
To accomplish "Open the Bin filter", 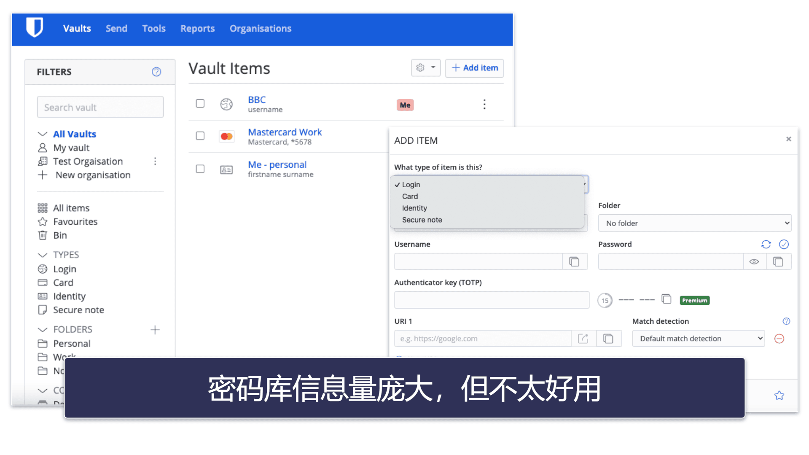I will 60,235.
